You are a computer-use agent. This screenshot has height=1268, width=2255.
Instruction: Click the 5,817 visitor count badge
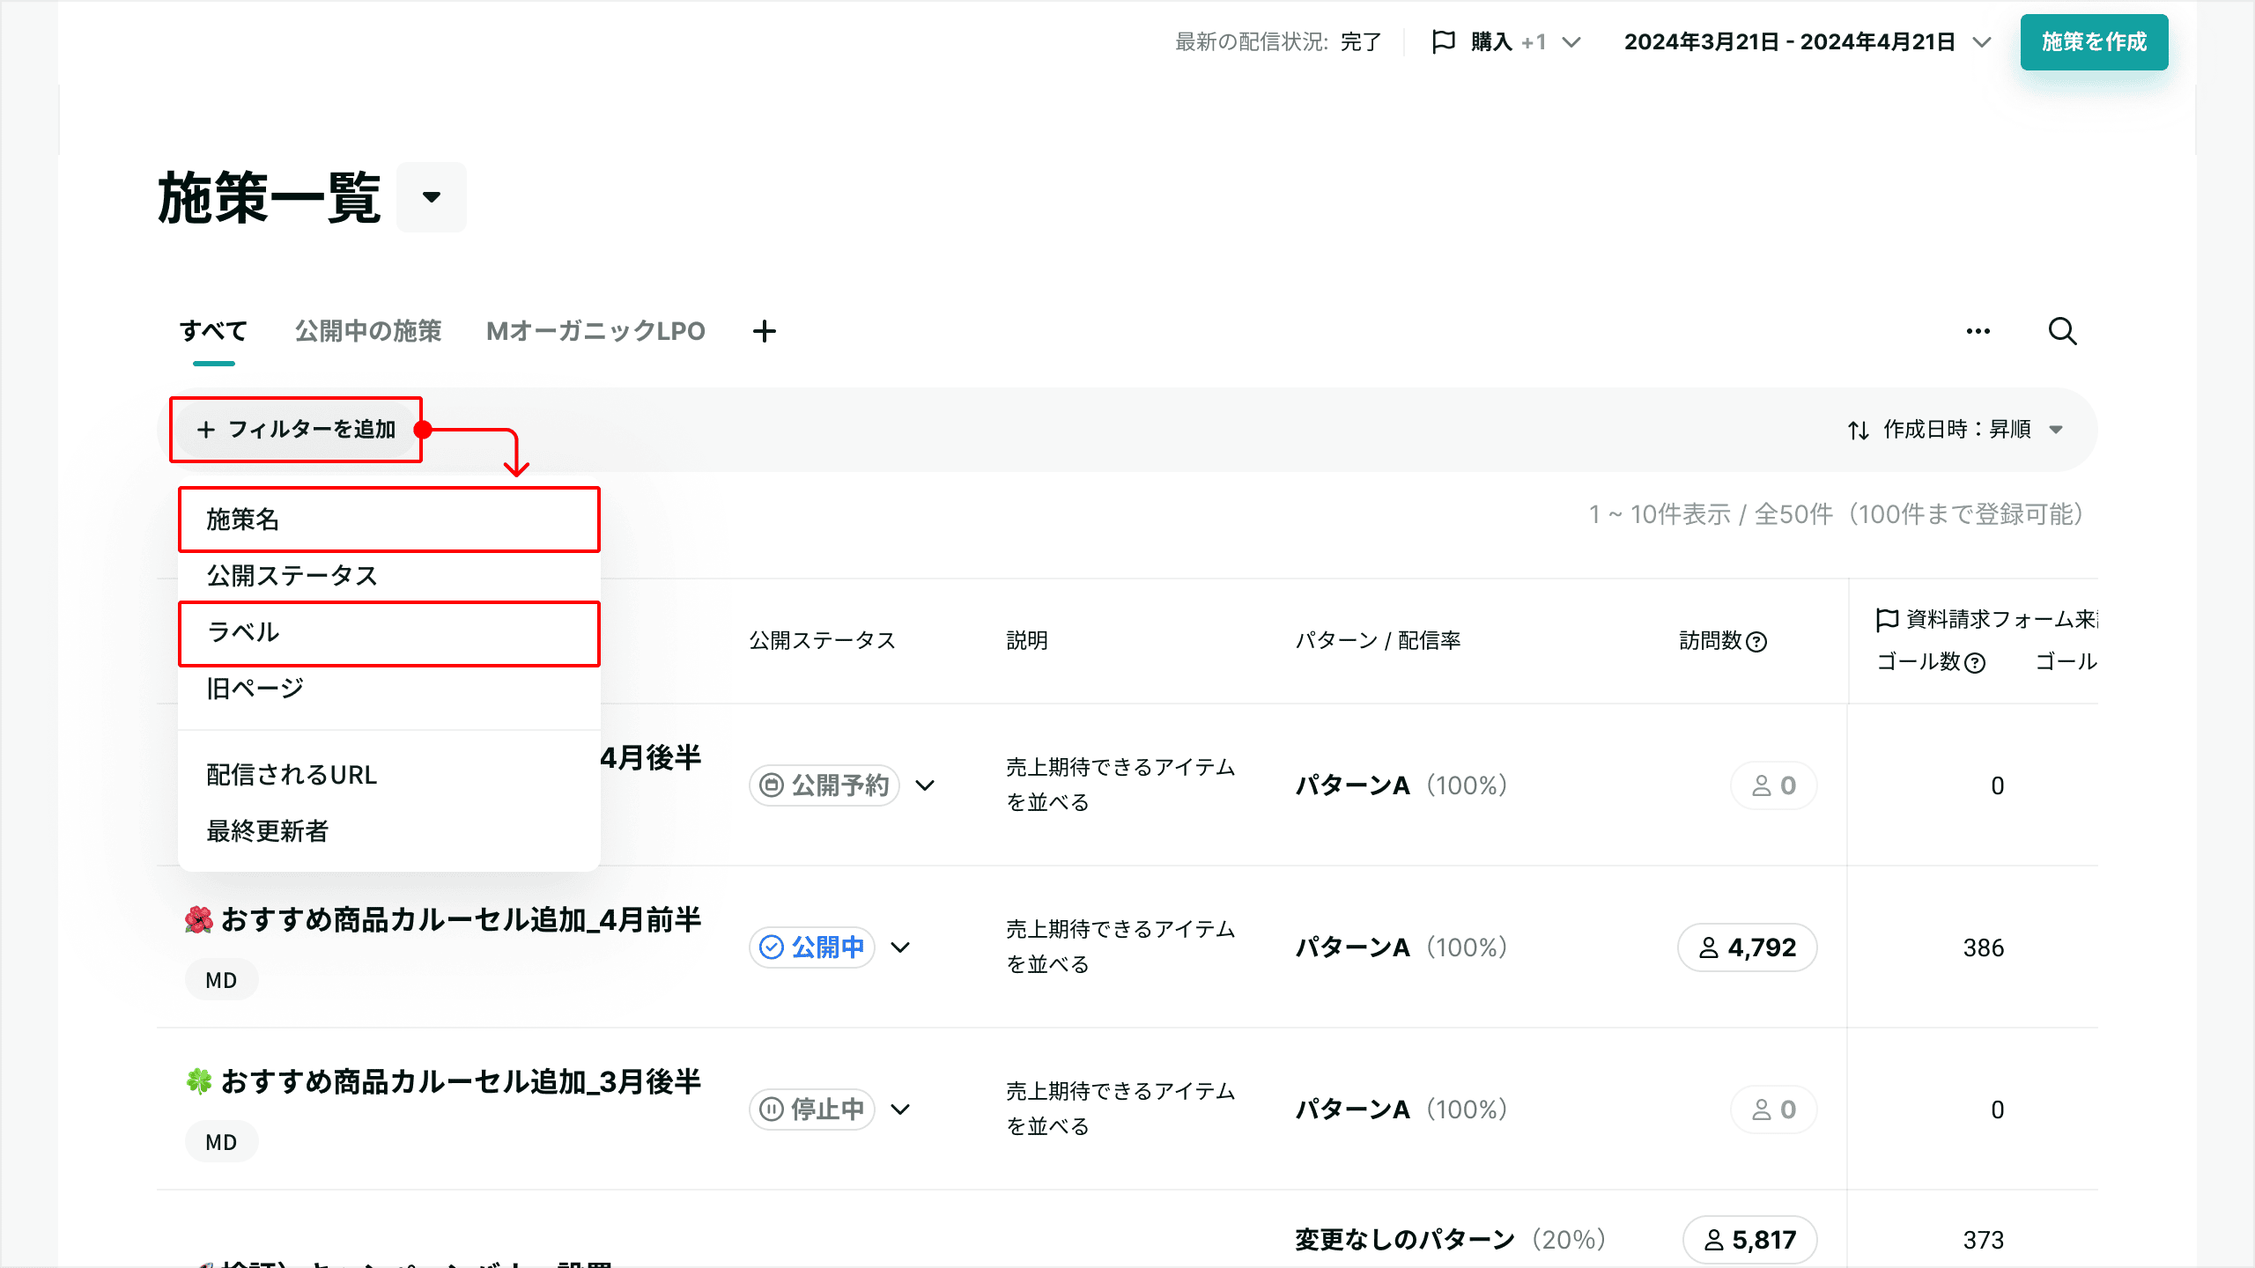1749,1240
